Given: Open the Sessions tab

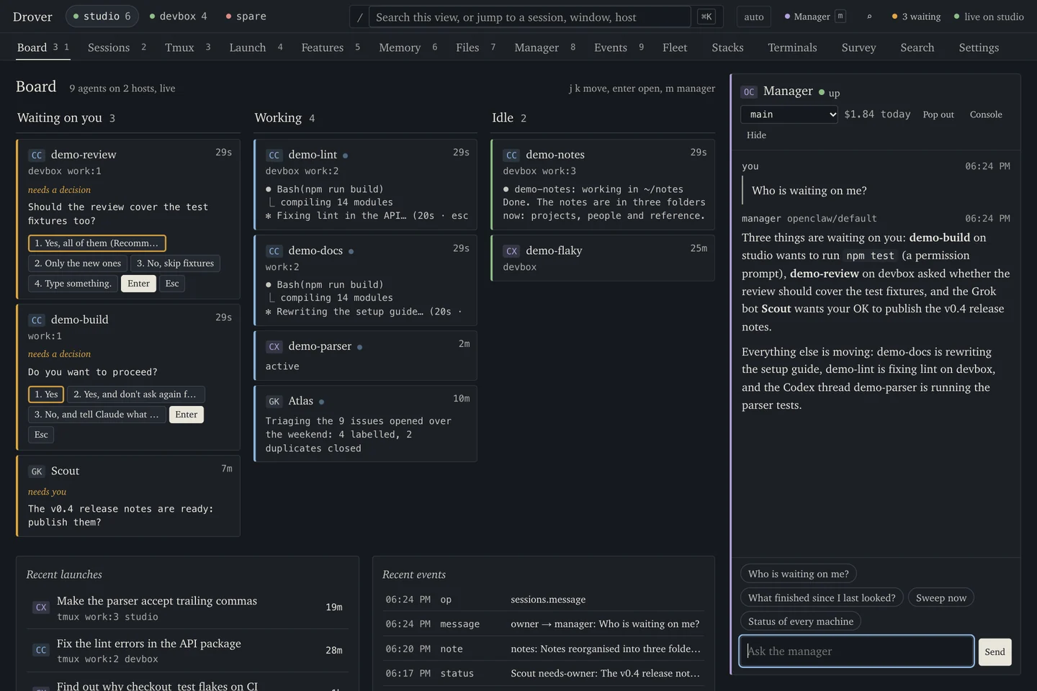Looking at the screenshot, I should [x=117, y=48].
